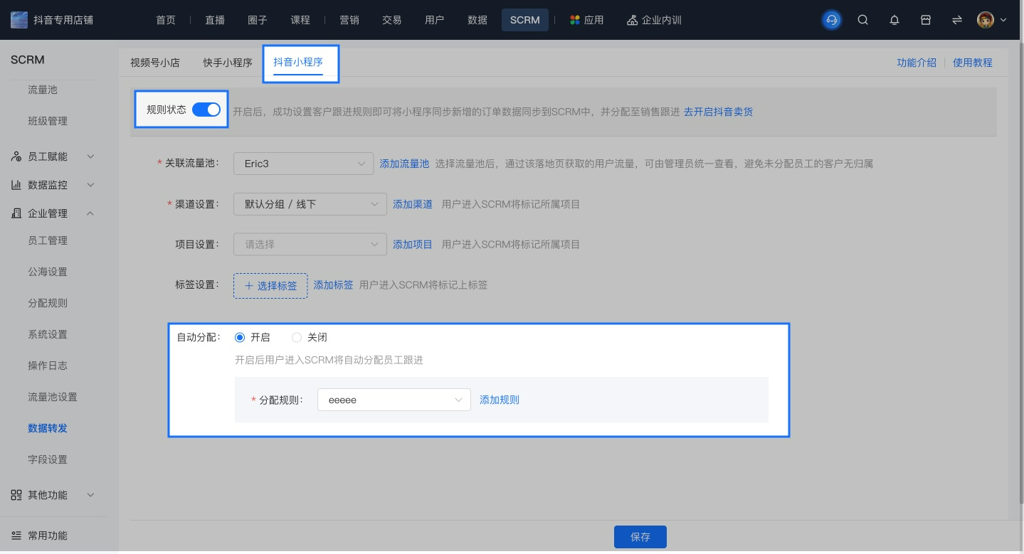Click the 企业管理 building icon
The height and width of the screenshot is (554, 1024).
tap(16, 213)
